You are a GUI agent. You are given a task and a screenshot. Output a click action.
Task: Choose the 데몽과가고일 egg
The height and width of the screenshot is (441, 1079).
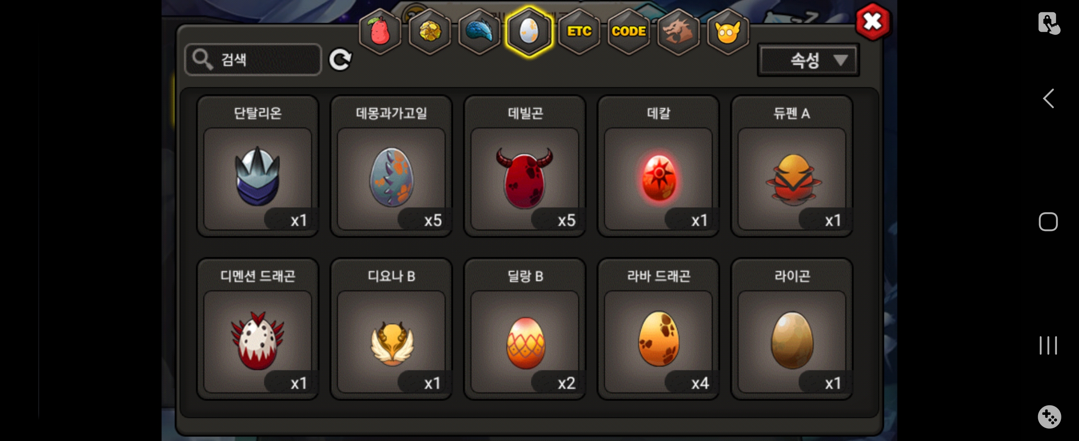[391, 166]
